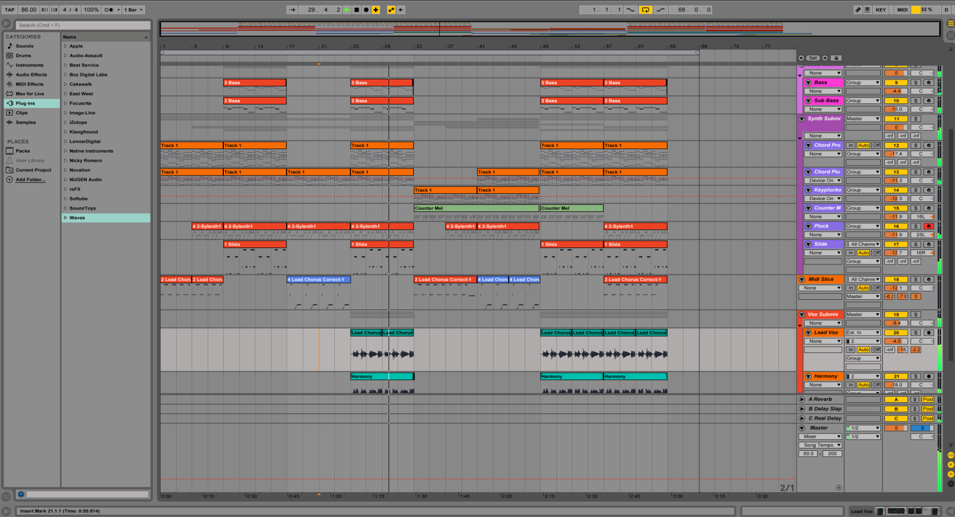Click the Counter Mel clip at bar 33
The image size is (955, 517).
(476, 208)
